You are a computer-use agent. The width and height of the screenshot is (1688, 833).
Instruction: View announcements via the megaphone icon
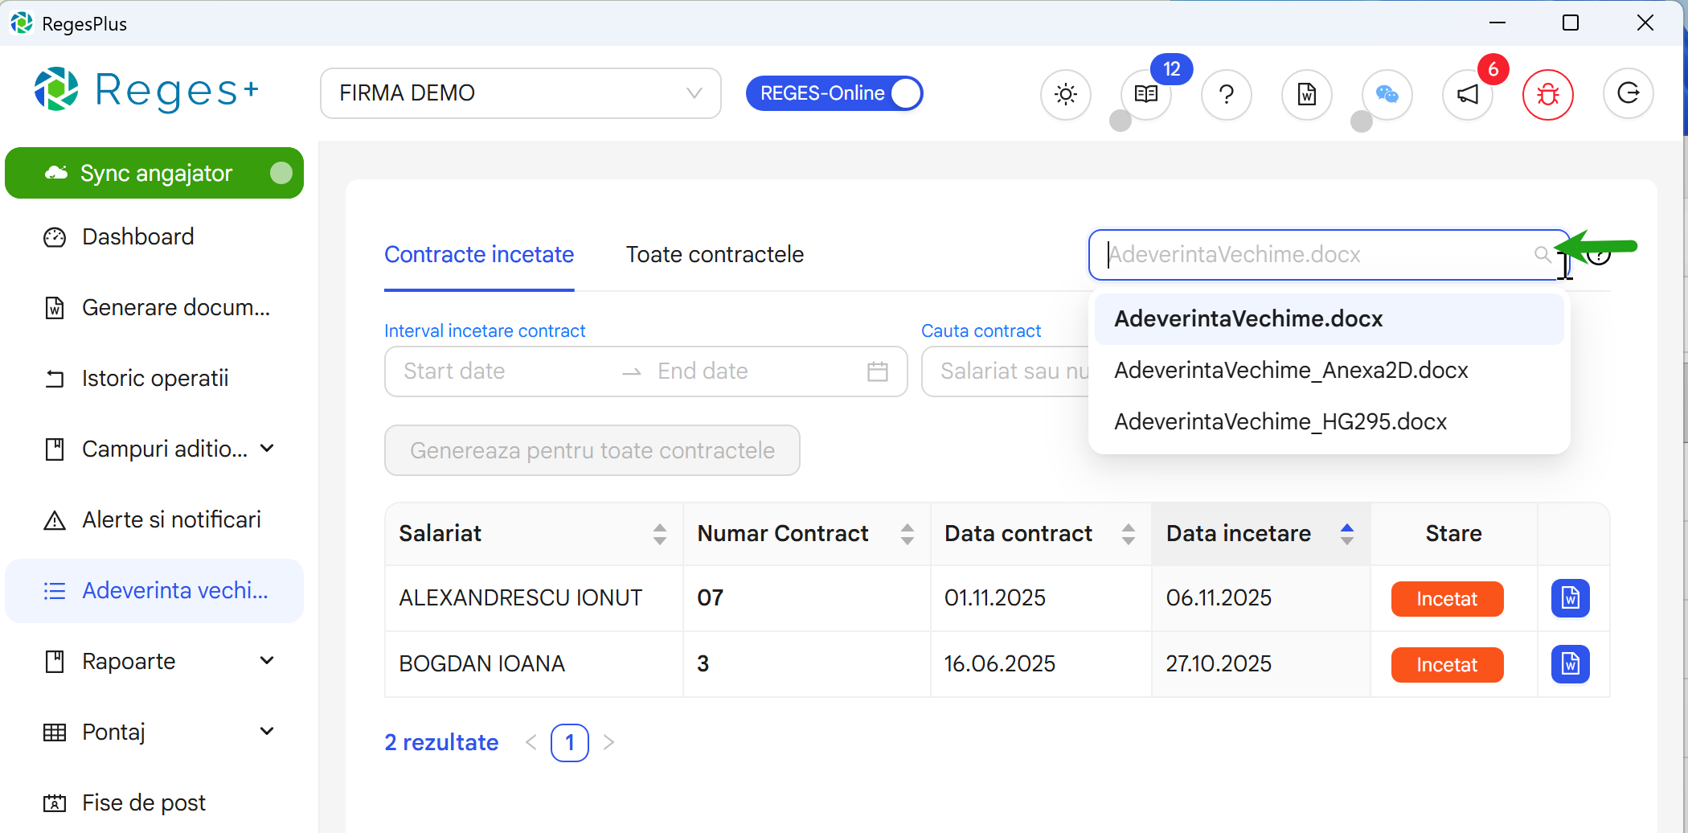point(1467,94)
